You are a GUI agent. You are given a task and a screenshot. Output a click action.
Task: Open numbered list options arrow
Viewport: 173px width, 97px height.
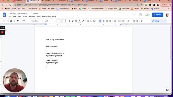(x=131, y=21)
